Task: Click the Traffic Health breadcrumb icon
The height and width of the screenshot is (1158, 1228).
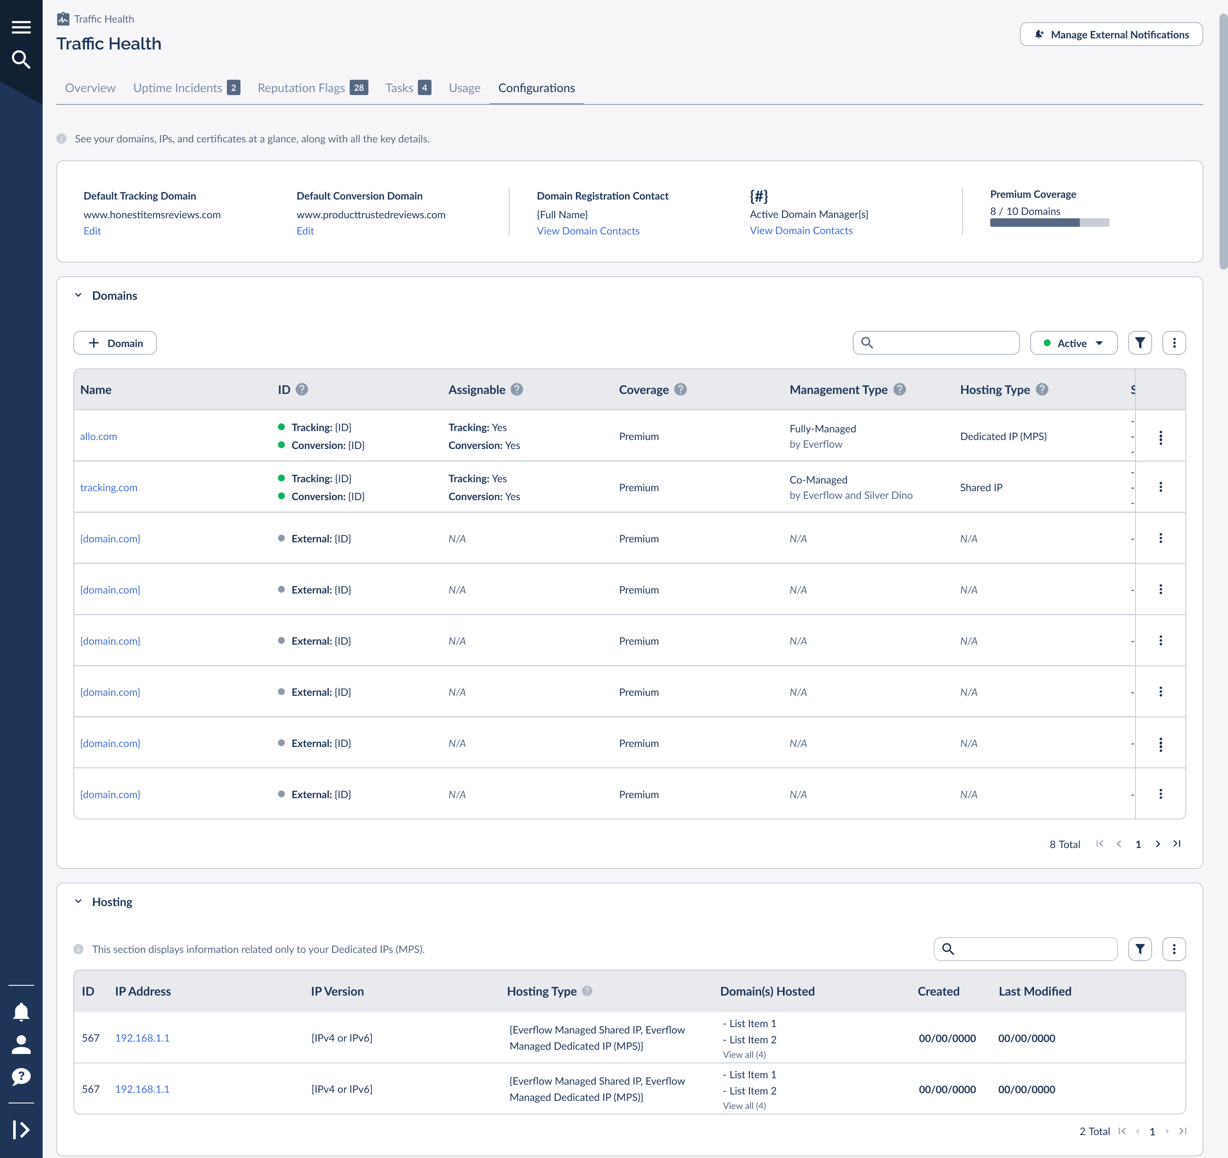Action: tap(63, 19)
